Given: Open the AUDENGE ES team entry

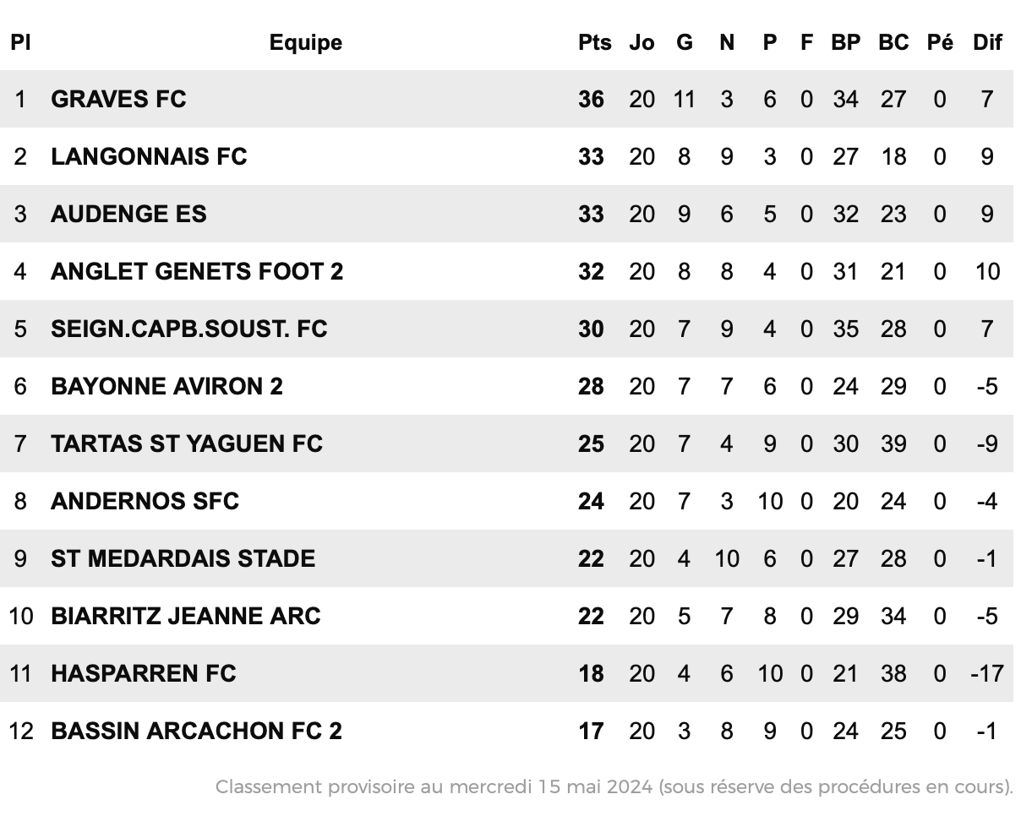Looking at the screenshot, I should coord(128,214).
